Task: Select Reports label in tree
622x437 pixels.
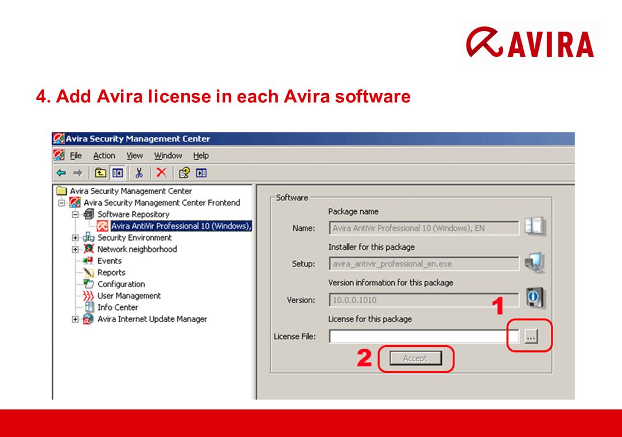Action: pyautogui.click(x=111, y=272)
